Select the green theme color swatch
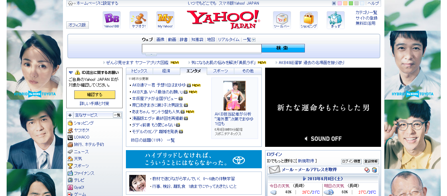447x196 pixels. tap(351, 3)
